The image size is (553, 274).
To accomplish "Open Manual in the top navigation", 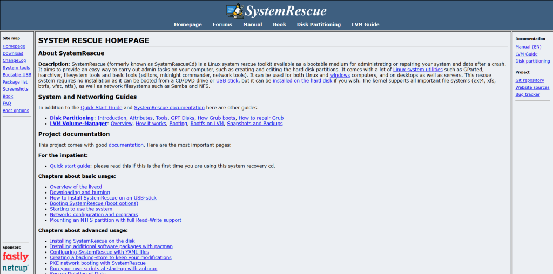I will (x=253, y=24).
